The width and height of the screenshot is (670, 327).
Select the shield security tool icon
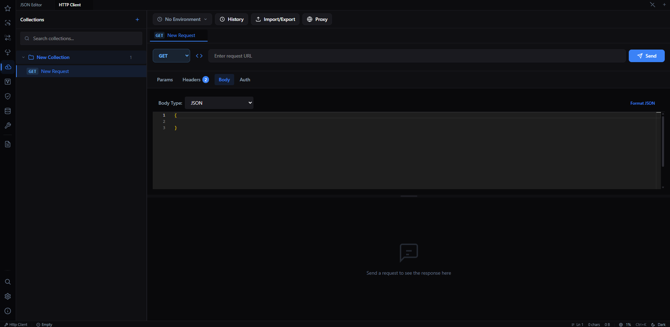7,96
